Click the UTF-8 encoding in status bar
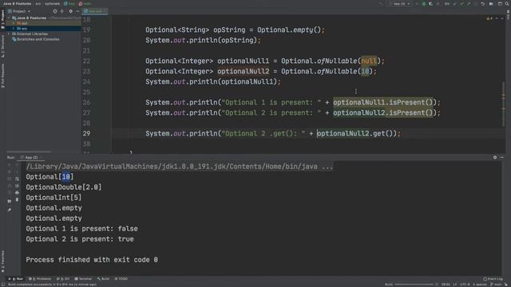The image size is (511, 287). point(465,285)
